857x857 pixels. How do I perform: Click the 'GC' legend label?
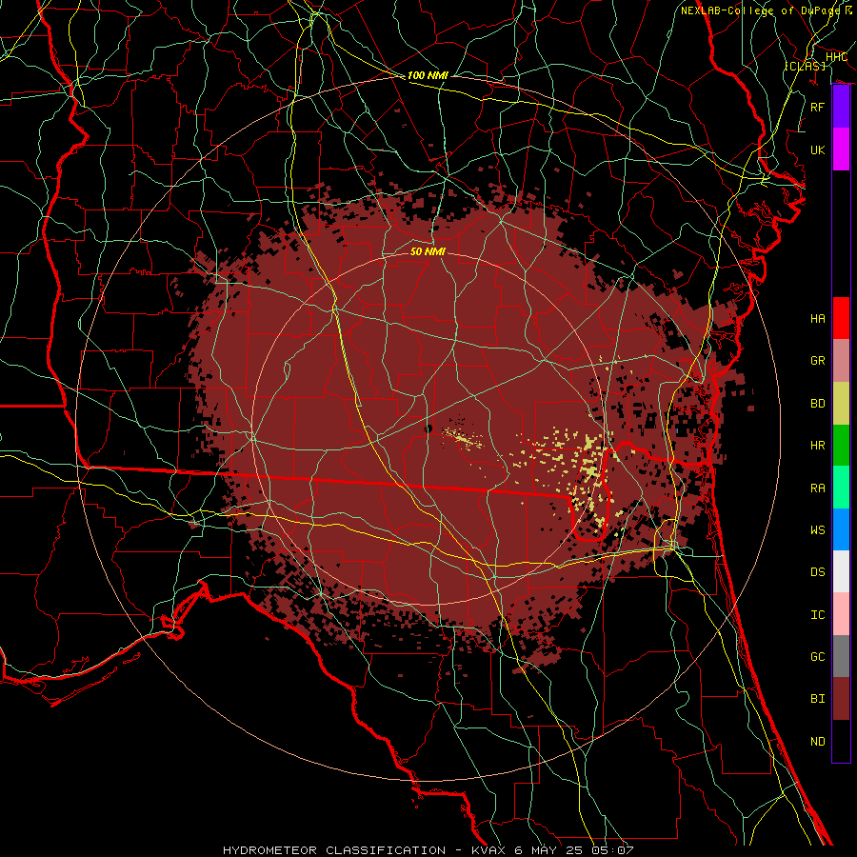(817, 657)
